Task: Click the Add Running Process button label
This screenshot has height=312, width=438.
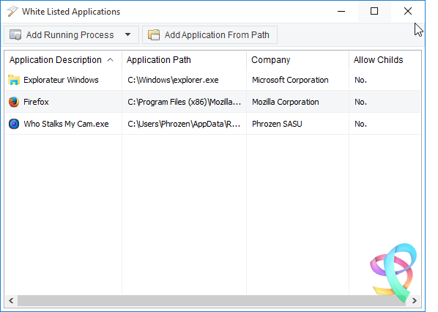Action: (x=70, y=35)
